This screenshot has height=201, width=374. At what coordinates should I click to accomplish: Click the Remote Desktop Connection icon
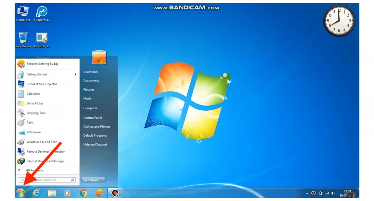(x=21, y=151)
